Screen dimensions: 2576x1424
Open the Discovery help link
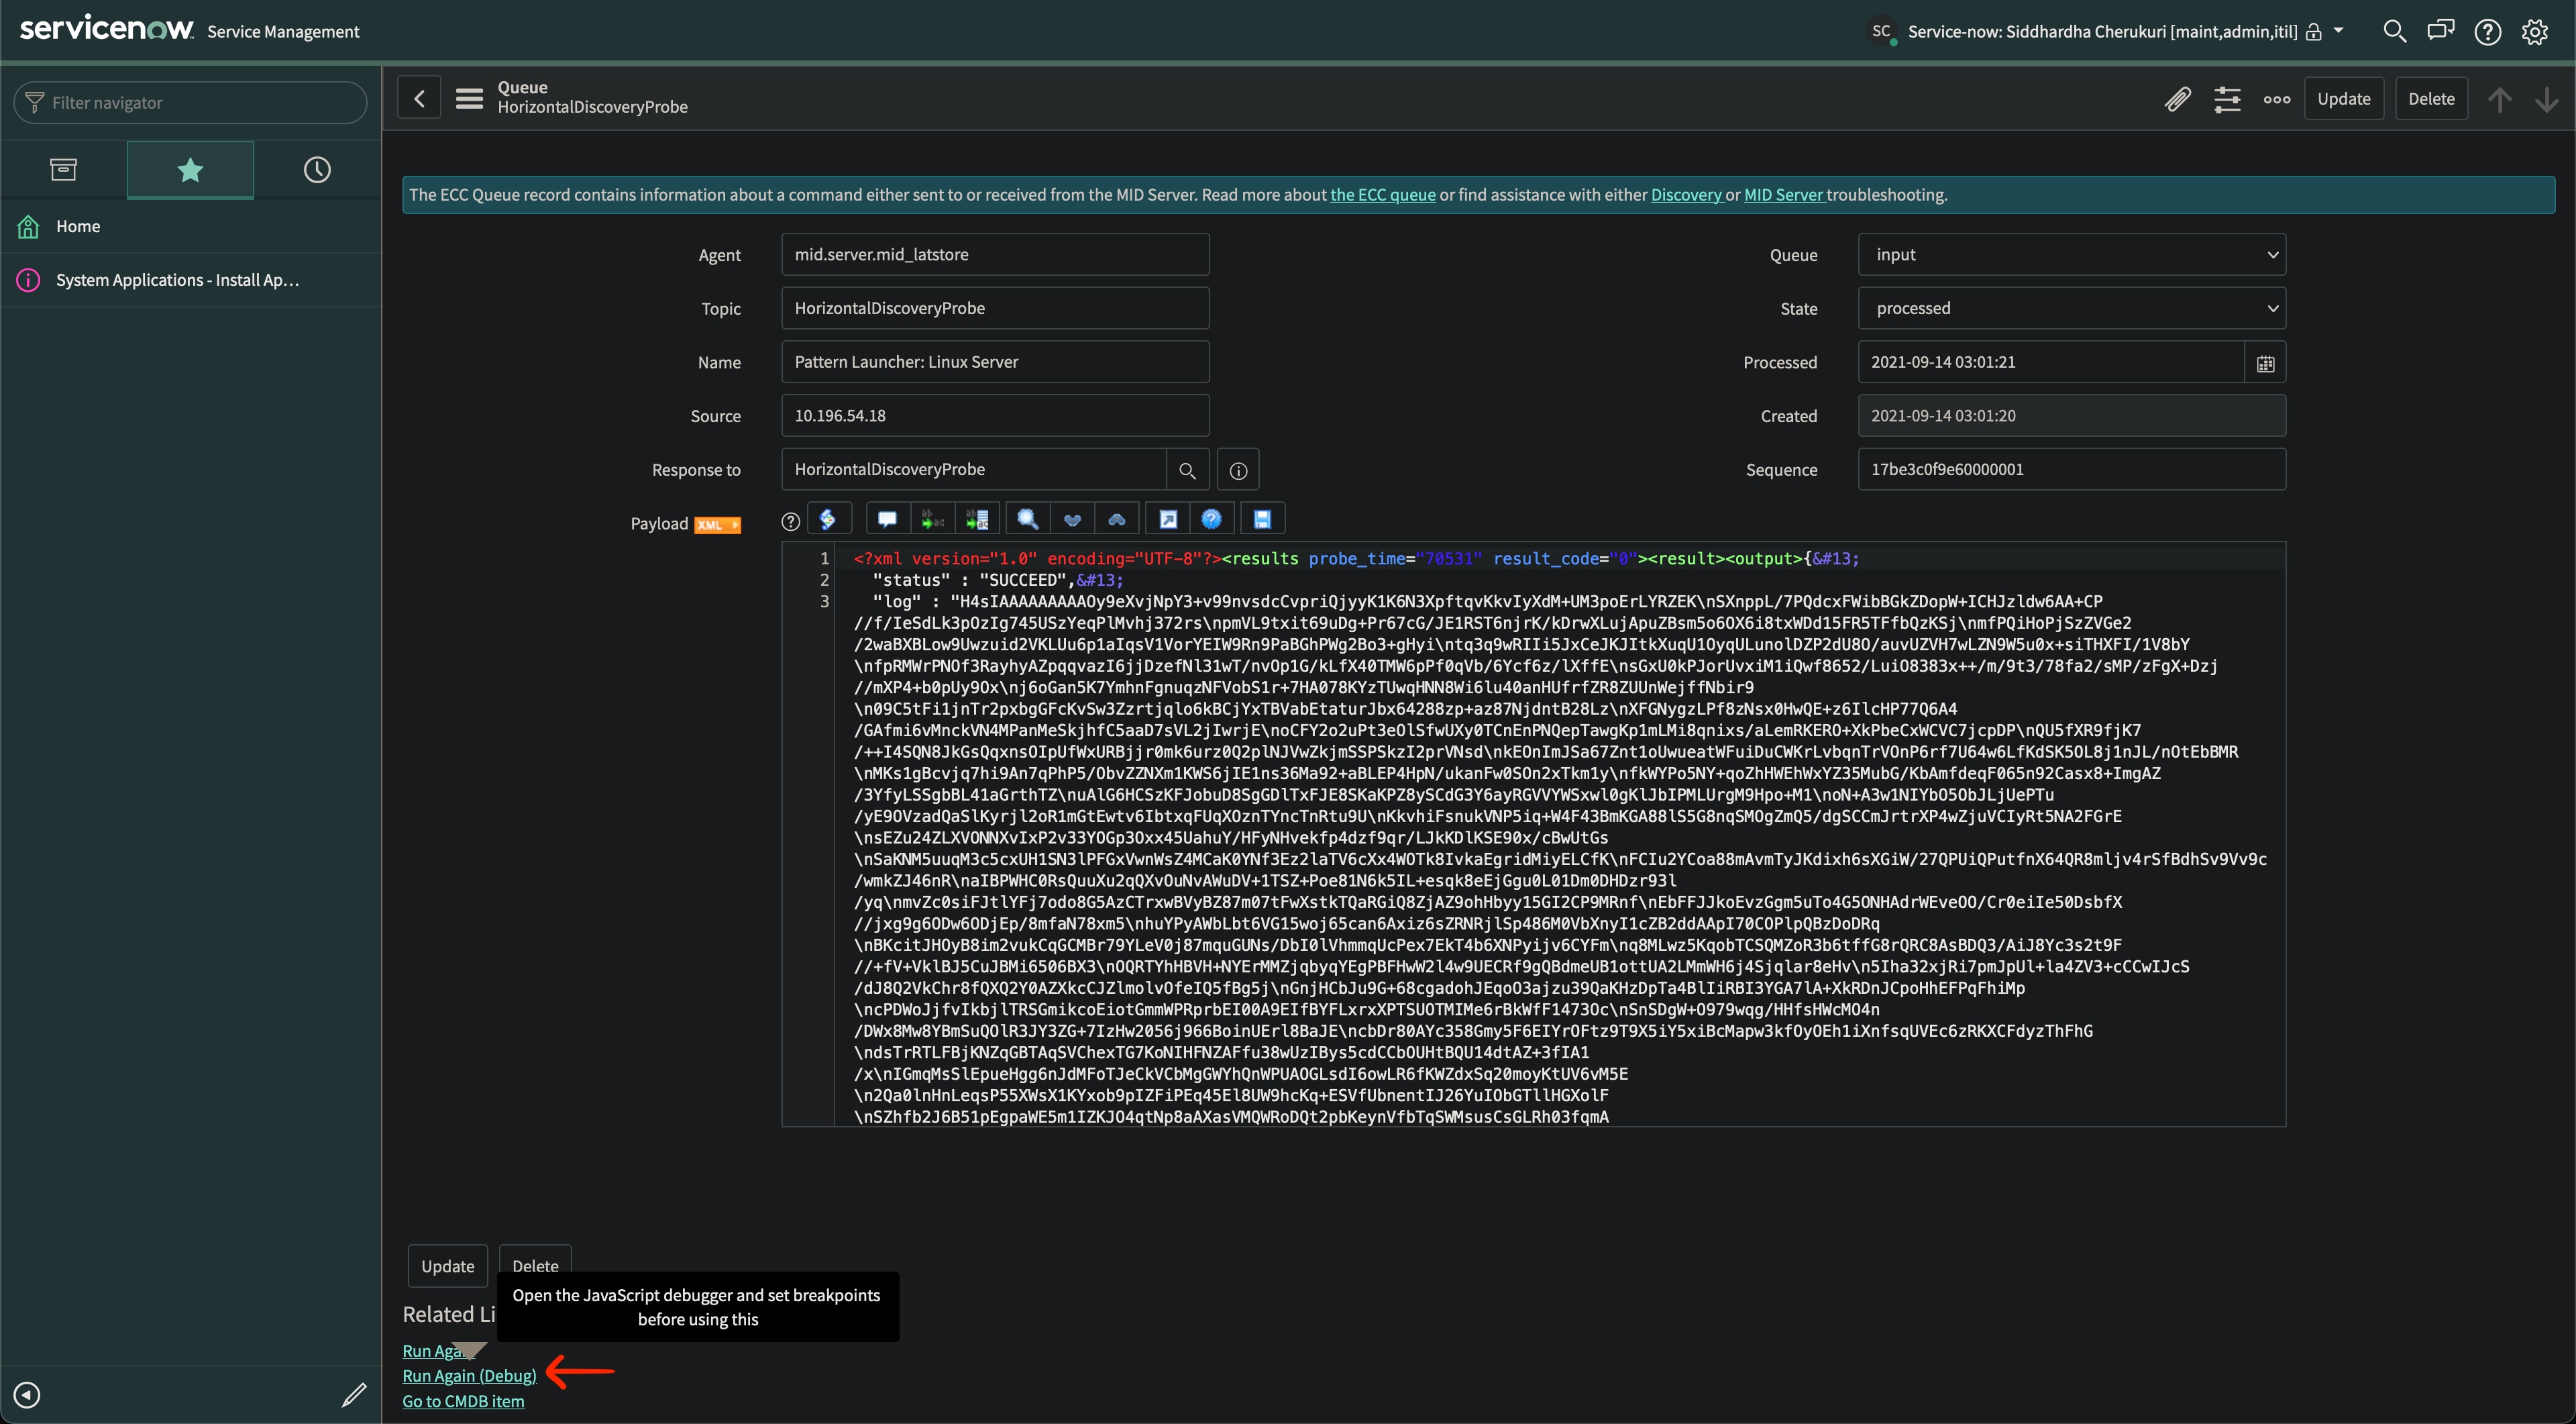pyautogui.click(x=1686, y=195)
